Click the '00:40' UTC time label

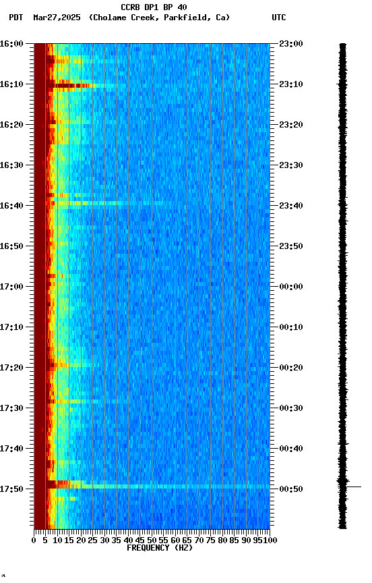point(291,449)
